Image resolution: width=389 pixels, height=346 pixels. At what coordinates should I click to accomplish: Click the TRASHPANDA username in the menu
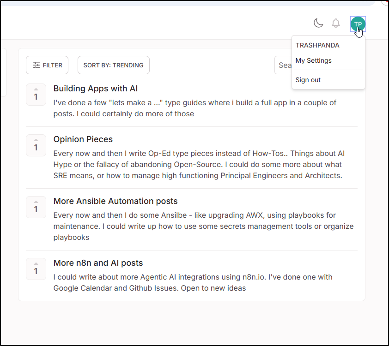(x=317, y=45)
